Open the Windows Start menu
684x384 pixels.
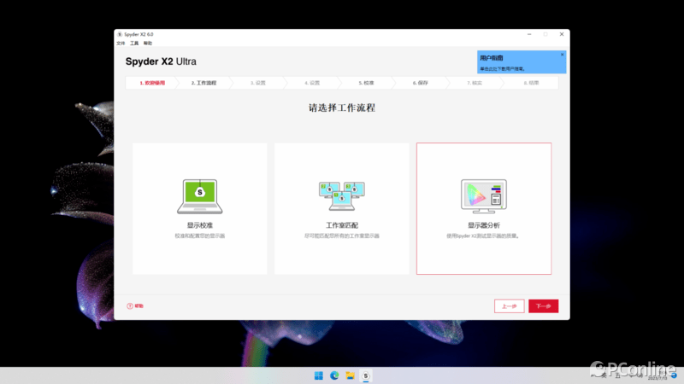point(319,375)
